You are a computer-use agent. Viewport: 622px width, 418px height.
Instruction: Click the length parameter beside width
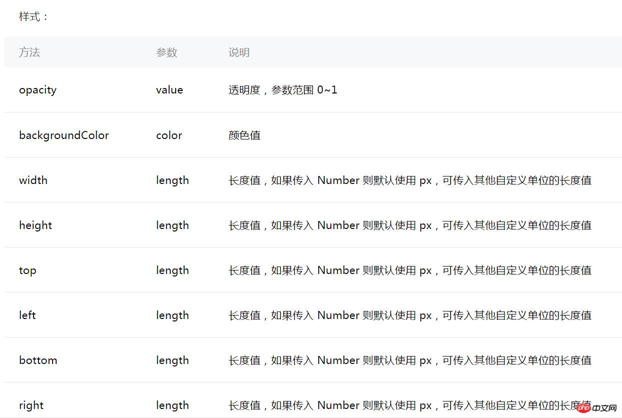[172, 180]
